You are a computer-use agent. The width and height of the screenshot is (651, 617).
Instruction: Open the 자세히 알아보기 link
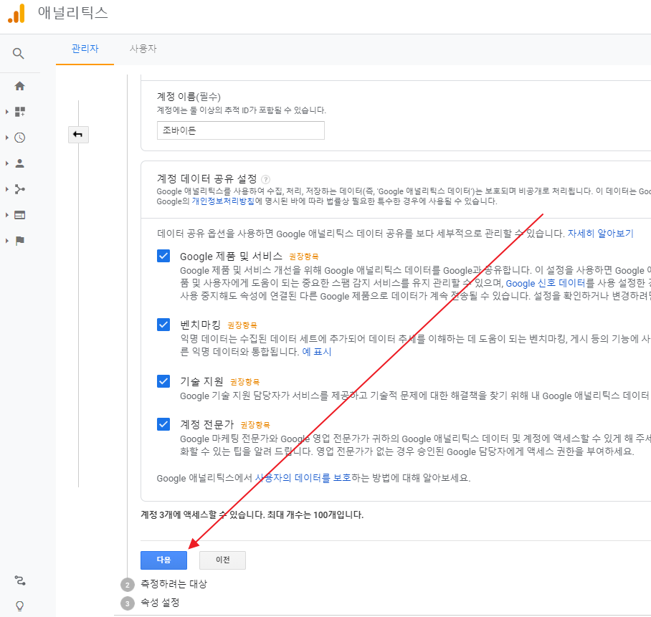click(600, 234)
